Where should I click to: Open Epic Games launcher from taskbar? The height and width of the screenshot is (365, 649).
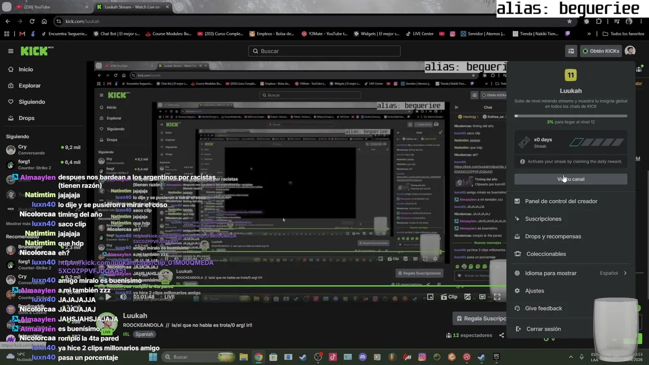pyautogui.click(x=496, y=357)
